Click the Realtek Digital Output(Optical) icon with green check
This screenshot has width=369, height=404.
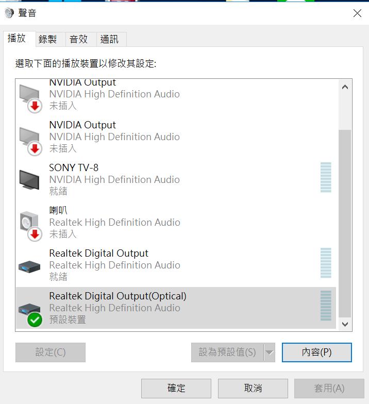coord(30,314)
